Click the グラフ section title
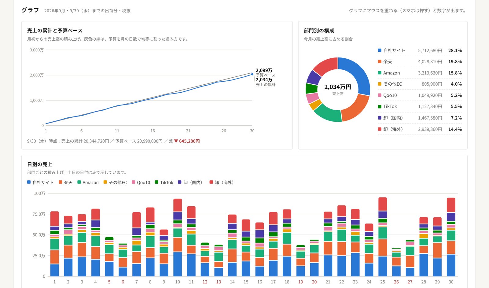Image resolution: width=489 pixels, height=288 pixels. [30, 10]
